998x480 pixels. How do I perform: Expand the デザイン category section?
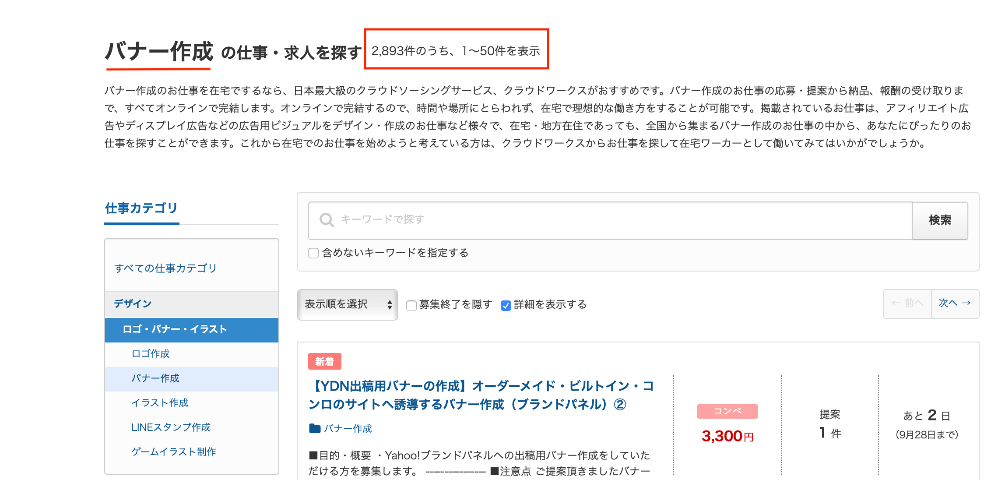[133, 304]
